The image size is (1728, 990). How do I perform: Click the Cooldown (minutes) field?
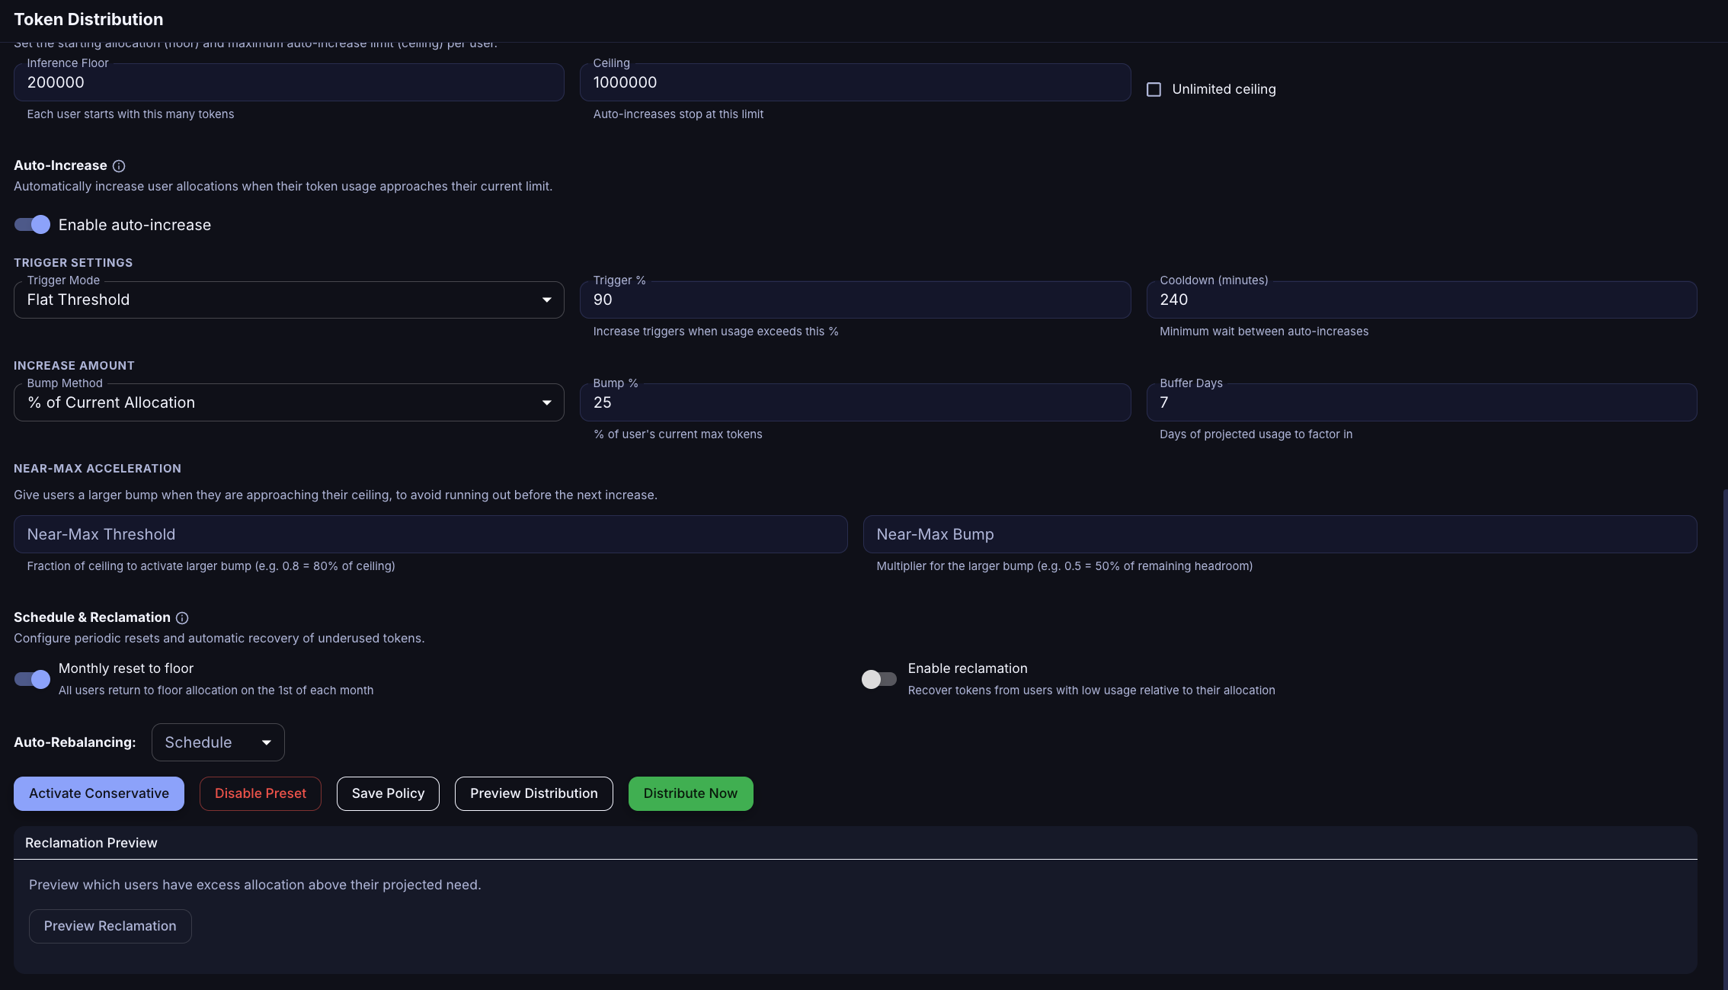point(1422,300)
